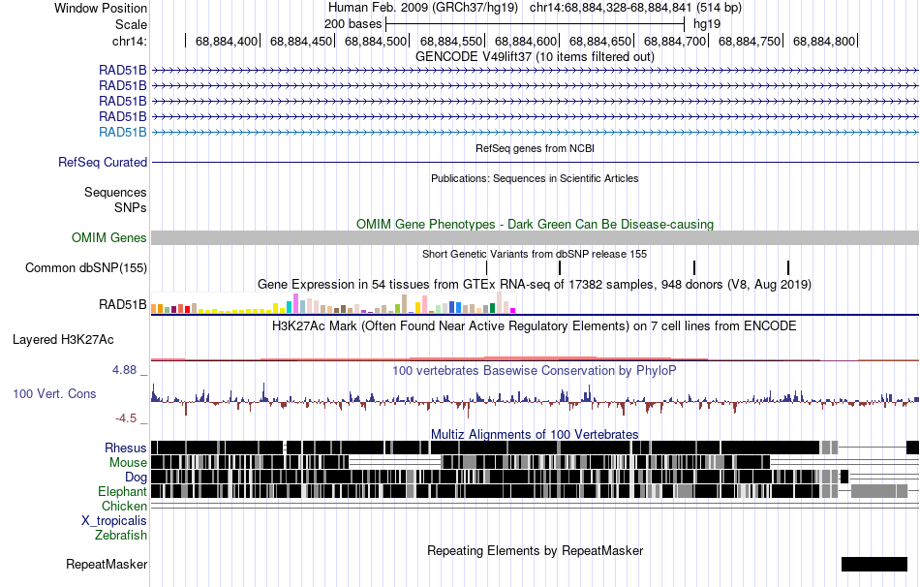Click the Common dbSNP(155) track label

[x=86, y=267]
